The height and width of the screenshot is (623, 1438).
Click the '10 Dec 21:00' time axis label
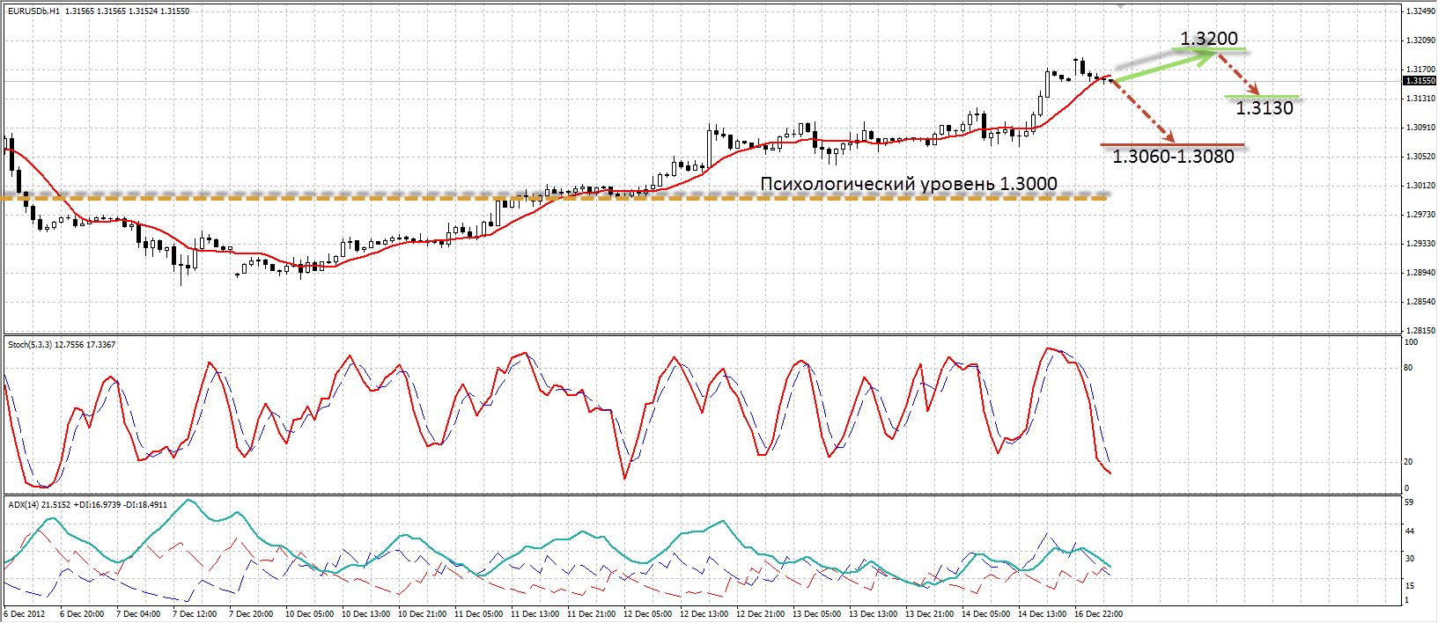coord(422,614)
